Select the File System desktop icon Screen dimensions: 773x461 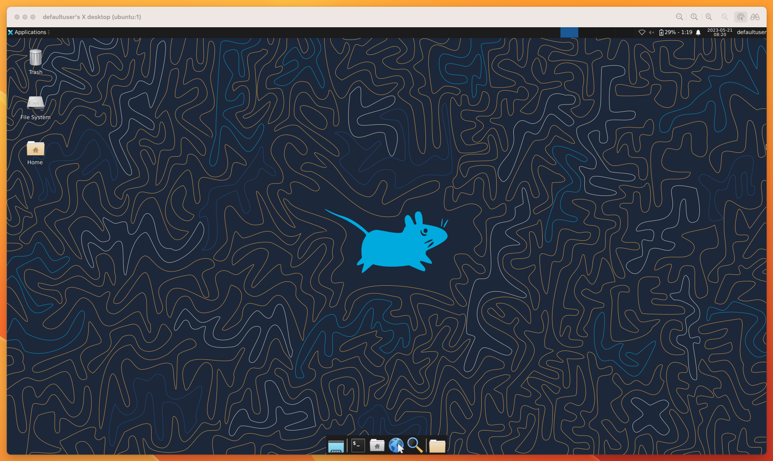point(36,108)
